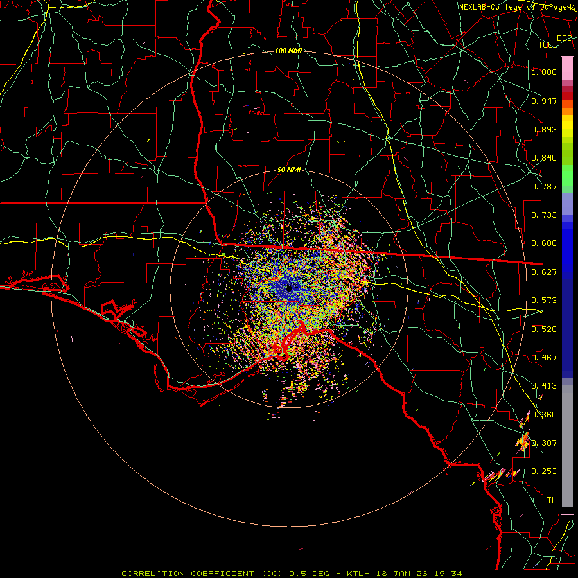Click the 0.627 color scale label
The image size is (578, 578).
coord(544,272)
